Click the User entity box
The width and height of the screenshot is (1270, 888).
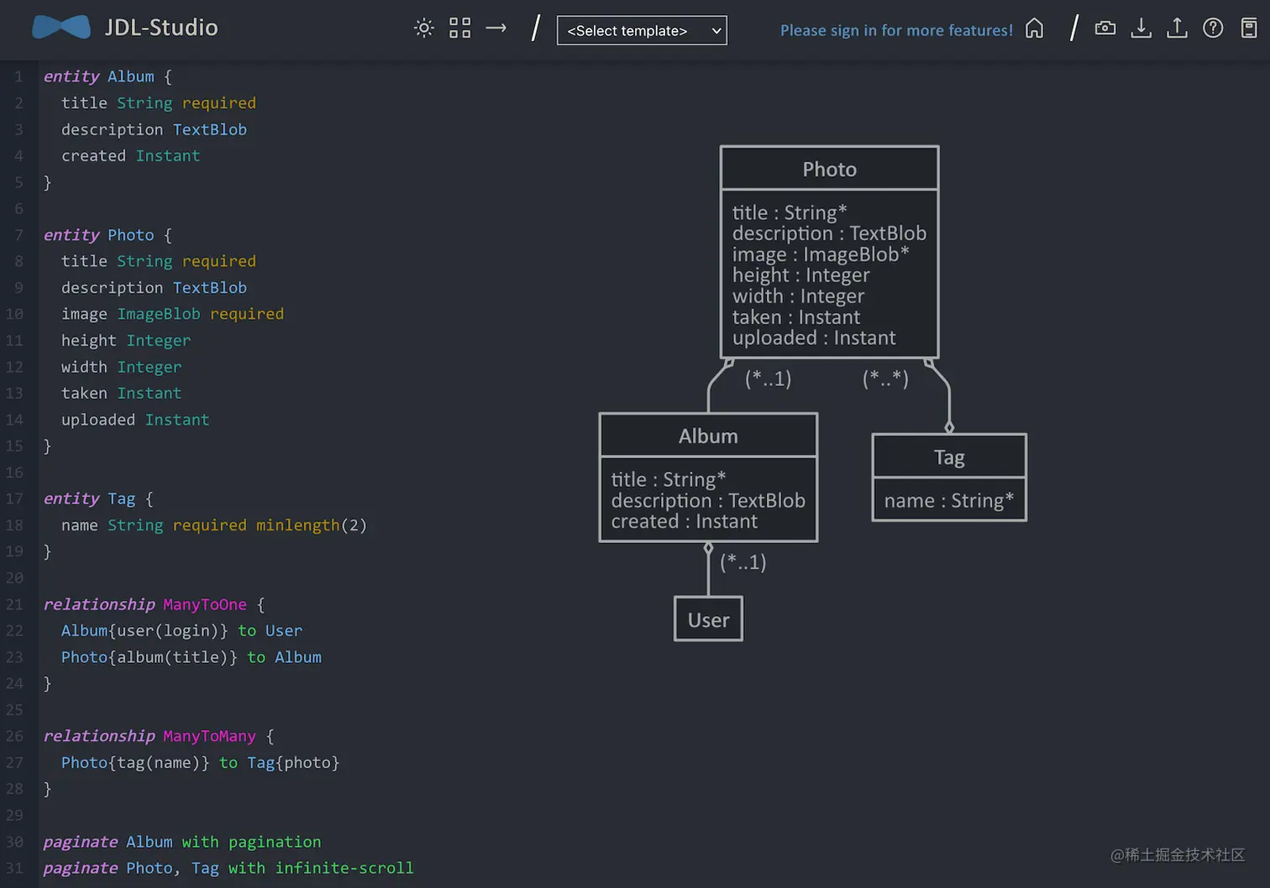pos(708,619)
